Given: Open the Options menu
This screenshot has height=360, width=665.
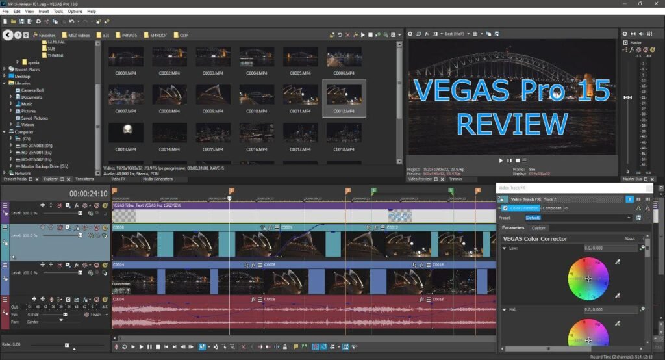Looking at the screenshot, I should point(75,12).
